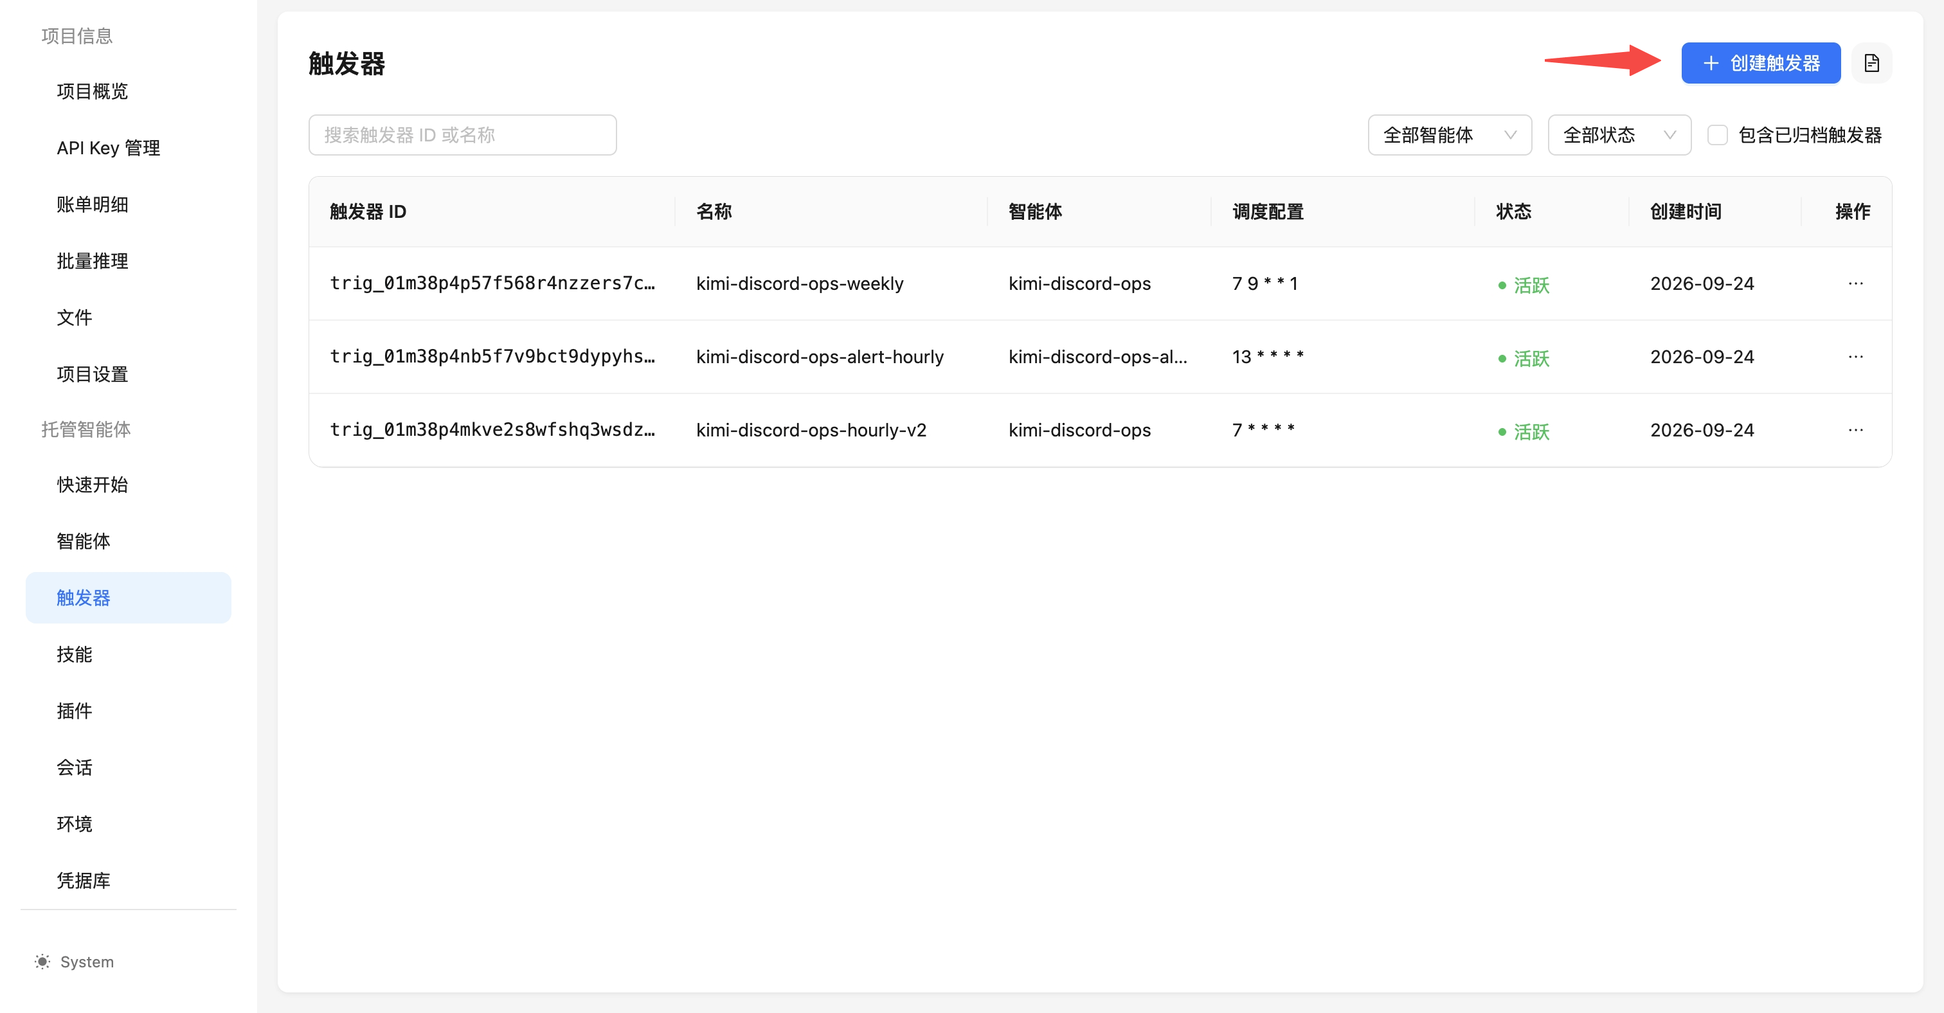Open 文件 in sidebar

tap(129, 318)
